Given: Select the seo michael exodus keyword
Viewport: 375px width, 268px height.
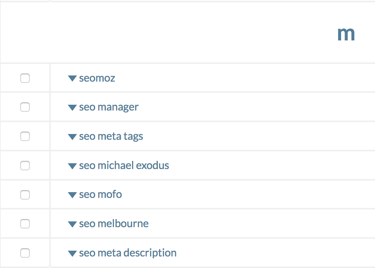Looking at the screenshot, I should click(124, 165).
